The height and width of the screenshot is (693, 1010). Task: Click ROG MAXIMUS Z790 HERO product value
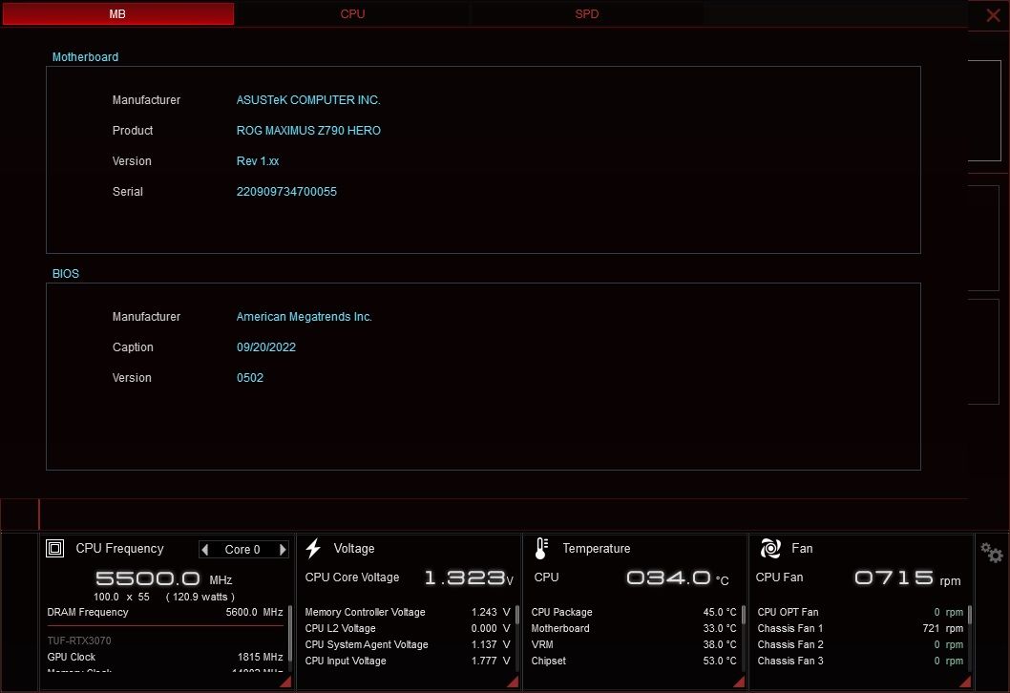pyautogui.click(x=308, y=130)
